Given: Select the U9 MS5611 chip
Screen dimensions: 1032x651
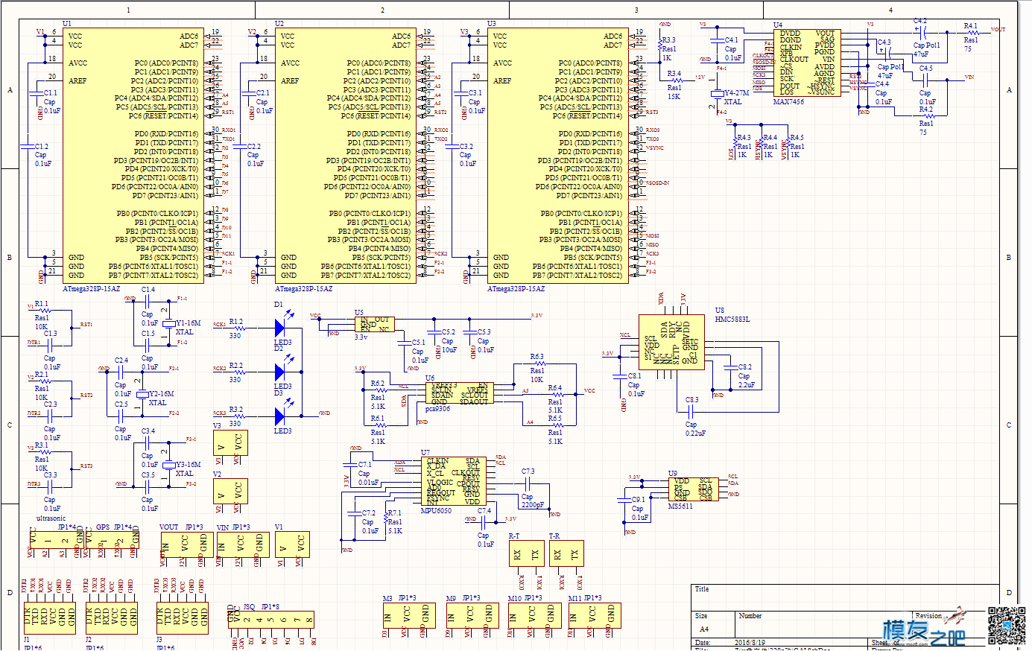Looking at the screenshot, I should pyautogui.click(x=693, y=489).
